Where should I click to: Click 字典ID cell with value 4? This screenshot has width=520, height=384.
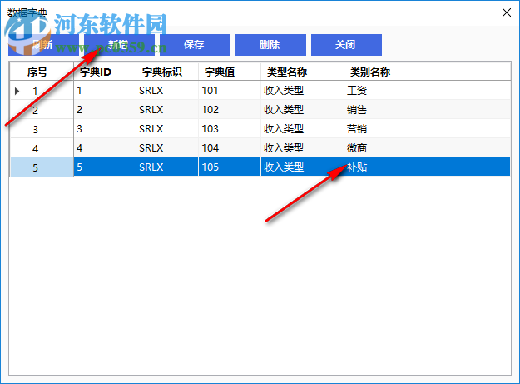coord(105,148)
